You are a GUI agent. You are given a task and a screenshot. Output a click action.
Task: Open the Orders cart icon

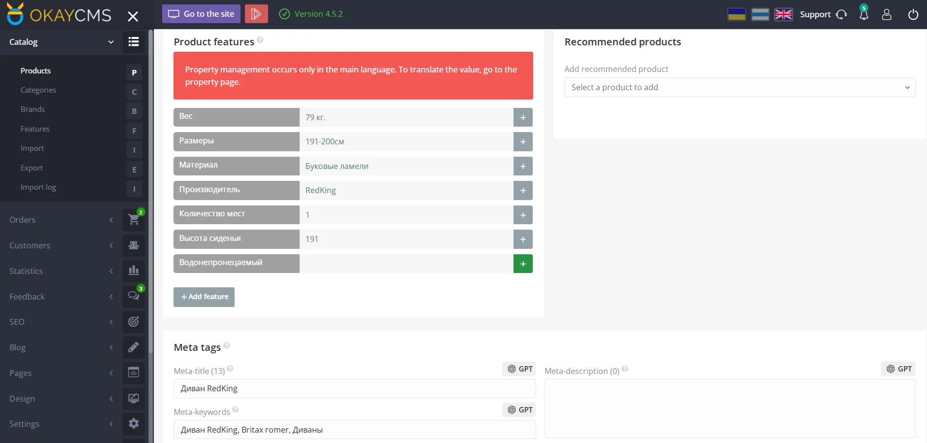(134, 220)
